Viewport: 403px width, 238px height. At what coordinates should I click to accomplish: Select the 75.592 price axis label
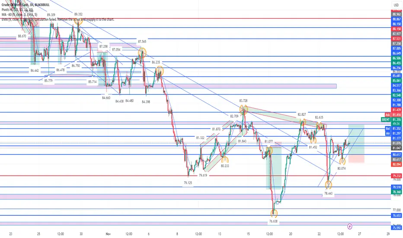tap(397, 228)
